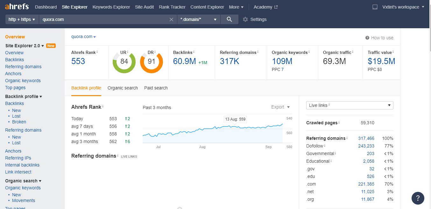Open Internal backlinks in sidebar

22,165
